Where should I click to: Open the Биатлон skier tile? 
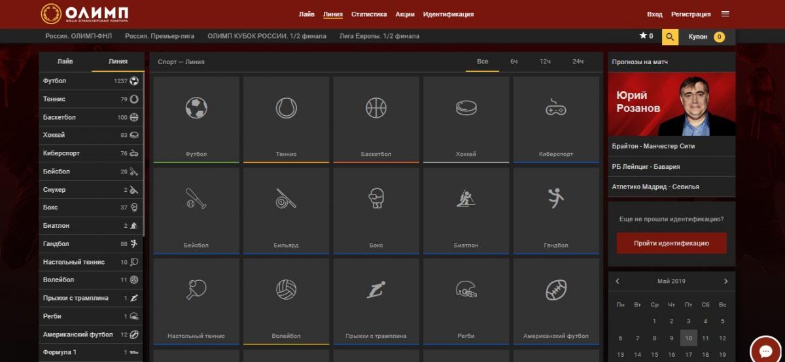(466, 211)
